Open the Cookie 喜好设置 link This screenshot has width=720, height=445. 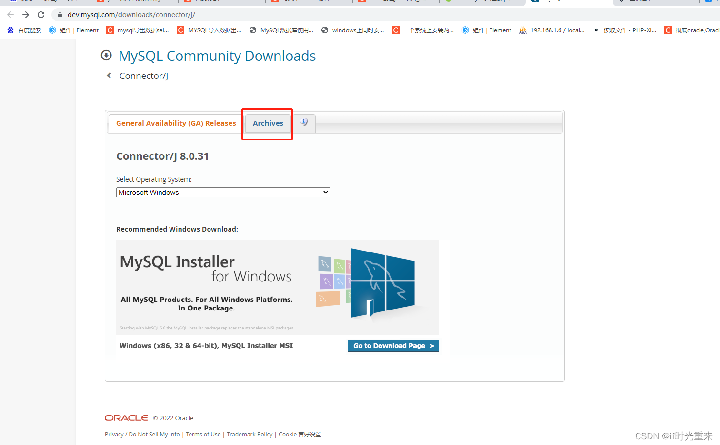(x=300, y=435)
